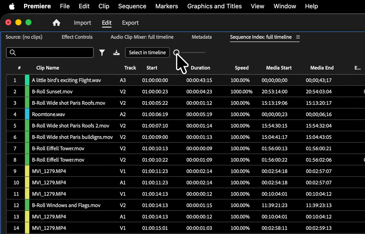Image resolution: width=365 pixels, height=234 pixels.
Task: Adjust the row size slider handle
Action: tap(176, 52)
